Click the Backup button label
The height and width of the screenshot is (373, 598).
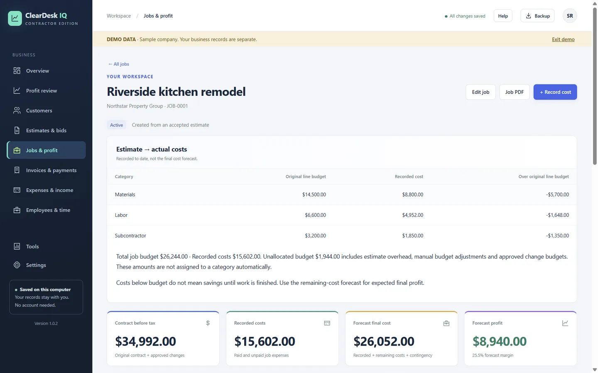(542, 16)
